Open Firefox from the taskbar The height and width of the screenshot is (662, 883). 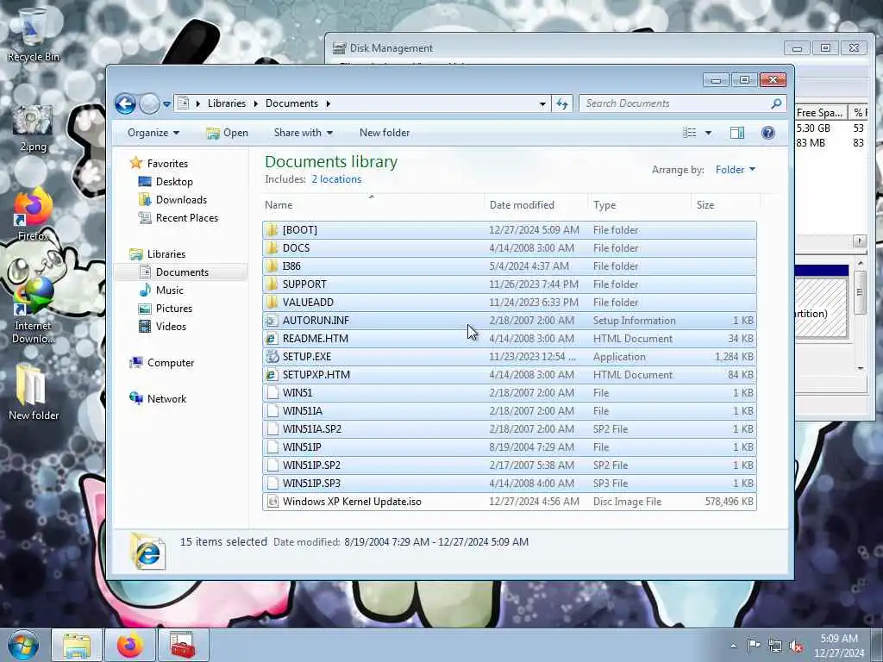[x=129, y=645]
